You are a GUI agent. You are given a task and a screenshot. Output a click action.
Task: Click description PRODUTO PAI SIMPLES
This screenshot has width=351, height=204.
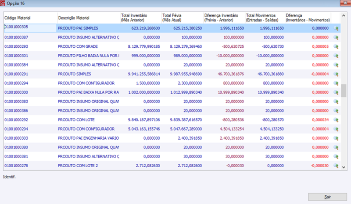[78, 28]
